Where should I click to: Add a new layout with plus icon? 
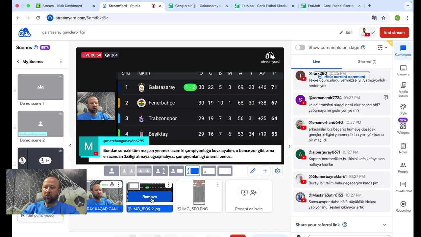click(x=265, y=171)
